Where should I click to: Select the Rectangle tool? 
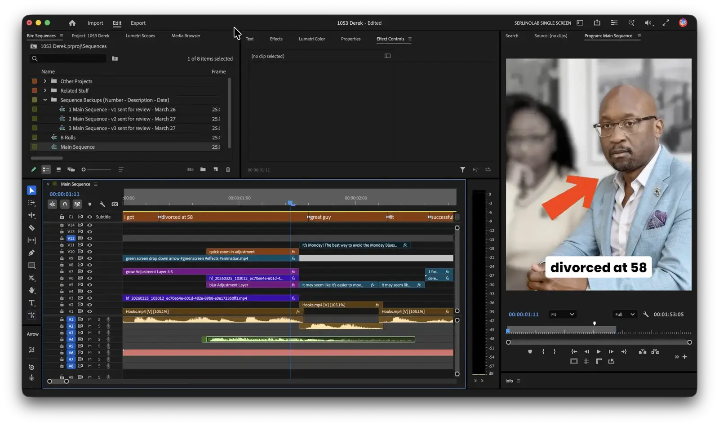(31, 266)
